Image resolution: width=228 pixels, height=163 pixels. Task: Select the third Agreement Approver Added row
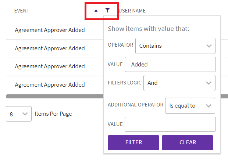tap(50, 66)
